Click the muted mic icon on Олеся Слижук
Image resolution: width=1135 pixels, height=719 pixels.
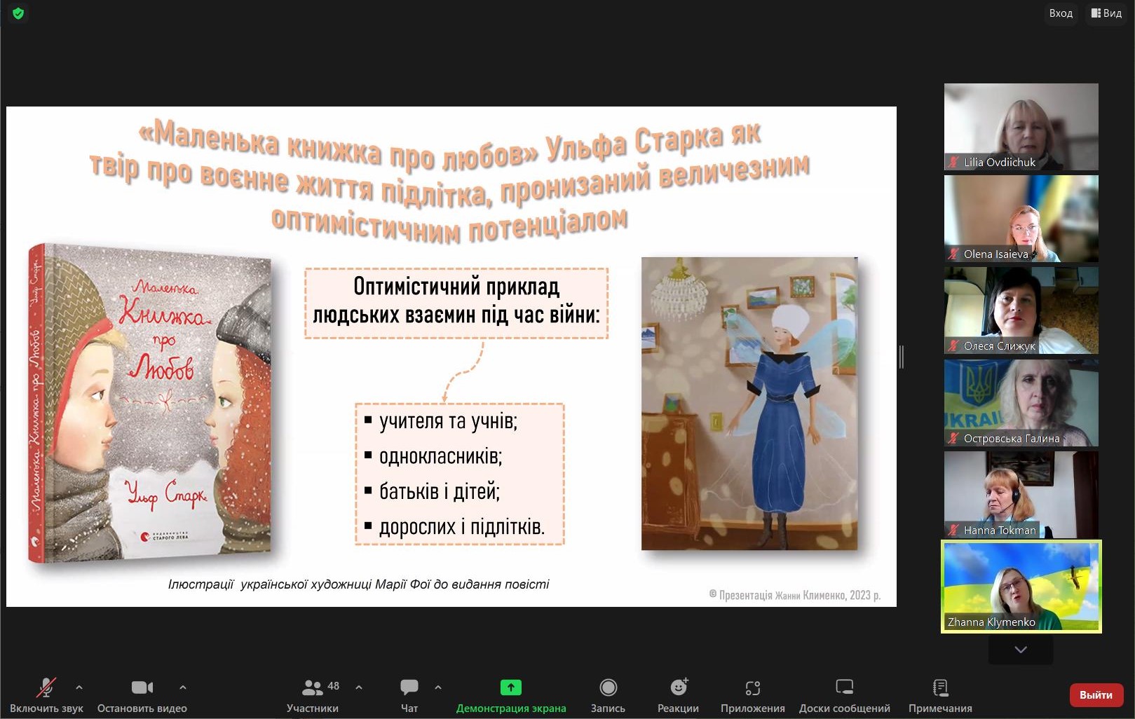[953, 346]
